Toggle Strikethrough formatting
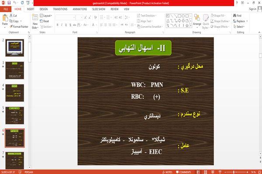This screenshot has width=262, height=174. click(75, 25)
